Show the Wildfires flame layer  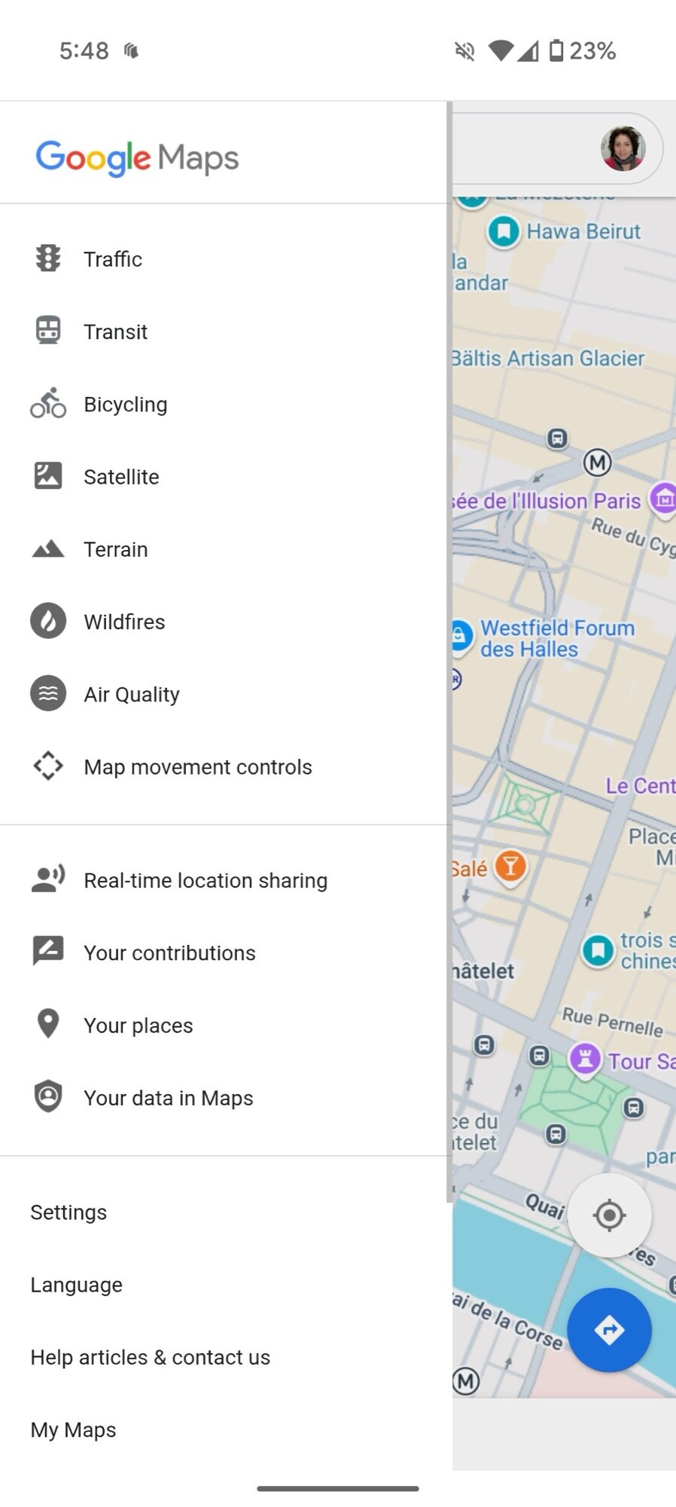pyautogui.click(x=48, y=622)
